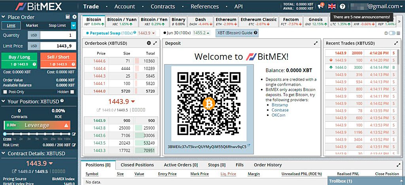
Task: Expand the Deposit panel to fullscreen
Action: [x=316, y=43]
